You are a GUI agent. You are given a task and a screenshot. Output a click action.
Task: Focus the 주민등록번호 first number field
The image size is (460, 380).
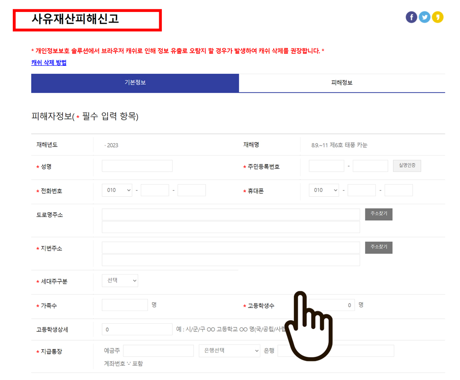[x=326, y=166]
